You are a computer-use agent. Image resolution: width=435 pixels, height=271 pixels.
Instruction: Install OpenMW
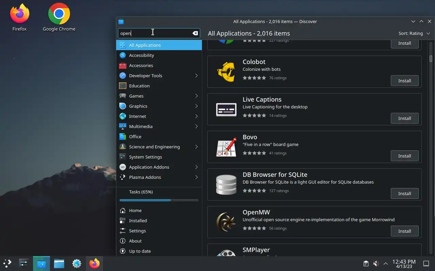click(404, 231)
